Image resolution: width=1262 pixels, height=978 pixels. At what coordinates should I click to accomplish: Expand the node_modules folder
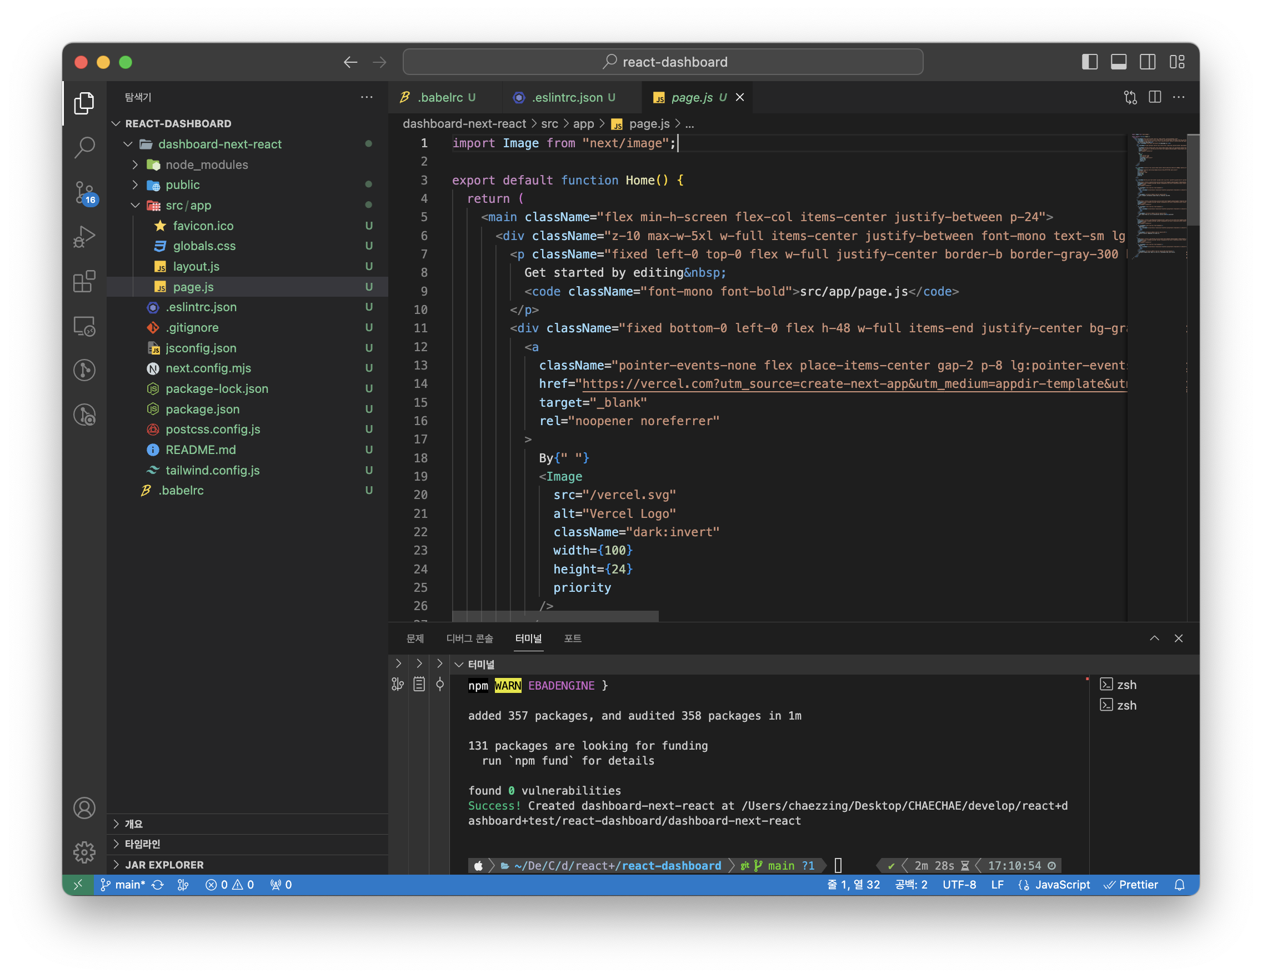pyautogui.click(x=135, y=164)
